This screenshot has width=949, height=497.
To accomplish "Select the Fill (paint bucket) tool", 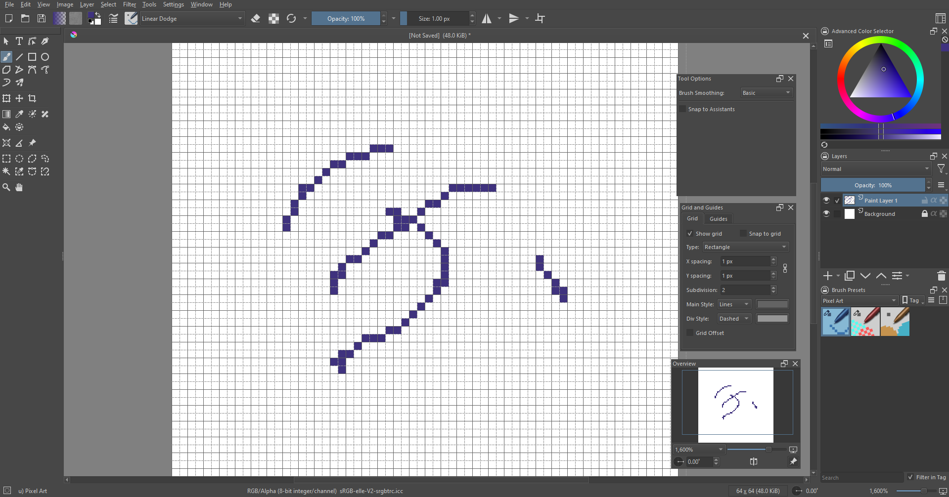I will click(x=6, y=127).
